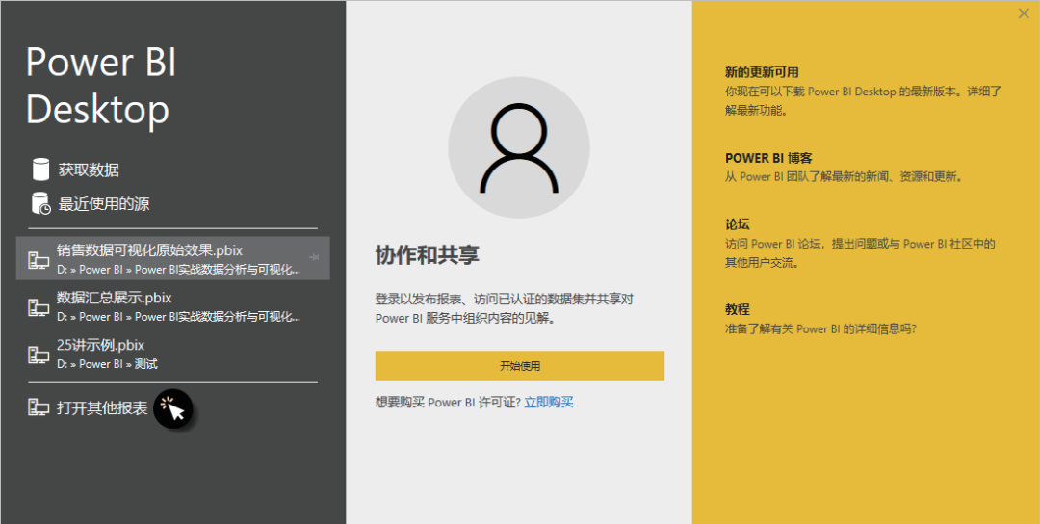Open recent file 25讲示例.pbix

[x=101, y=345]
